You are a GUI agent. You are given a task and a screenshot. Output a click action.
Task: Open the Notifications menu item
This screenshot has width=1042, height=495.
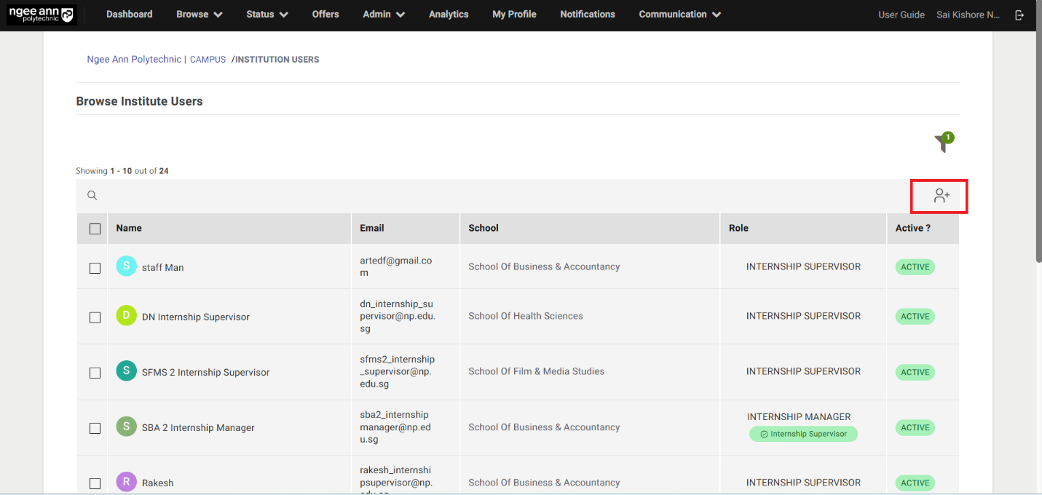[587, 15]
